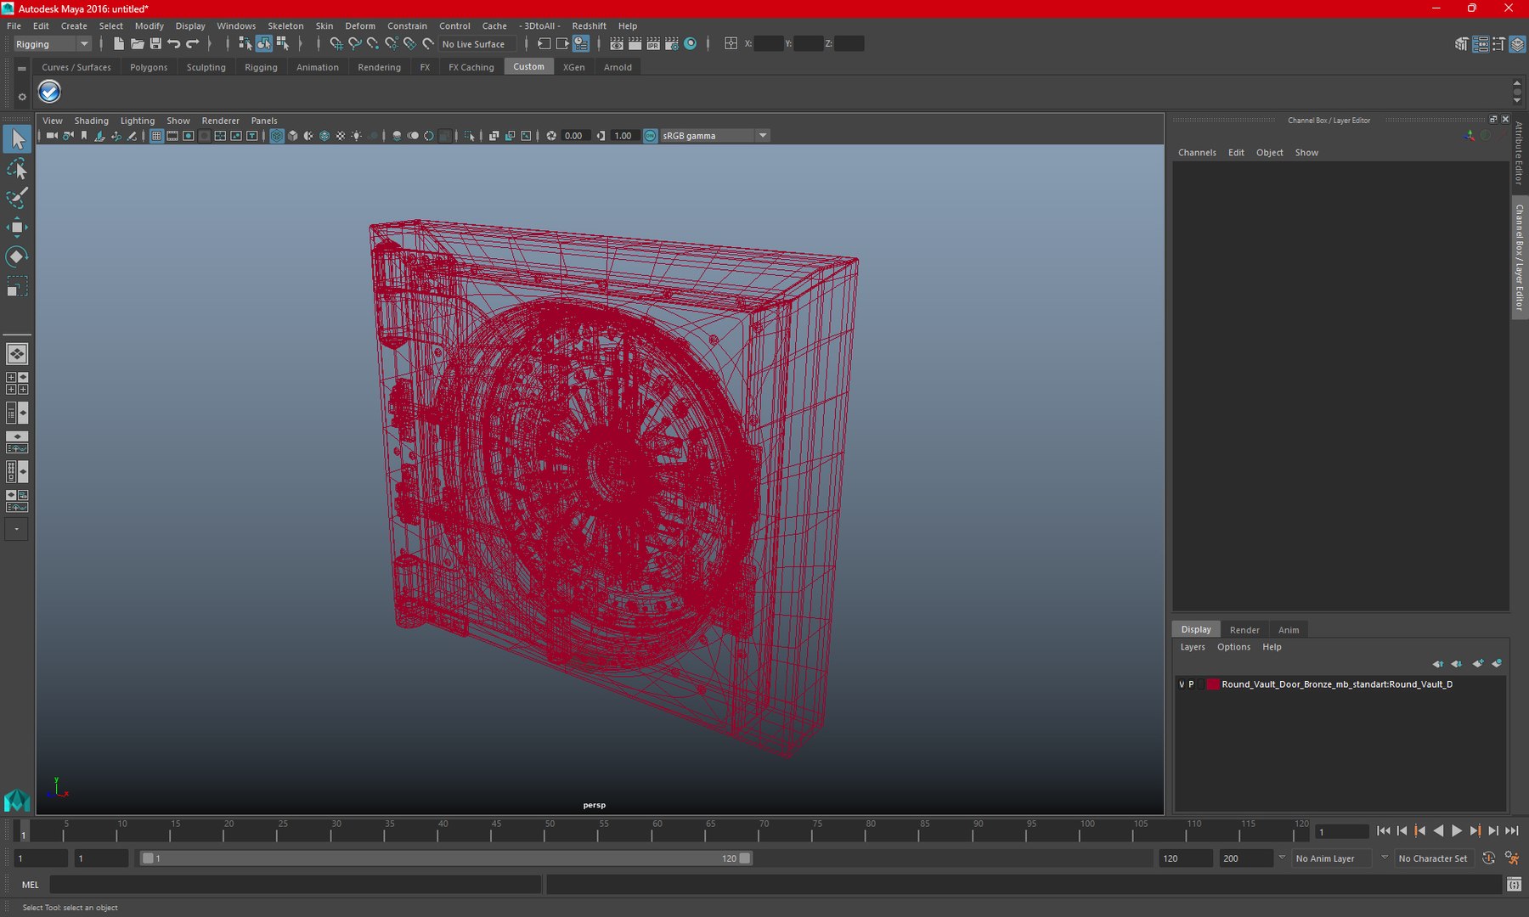Redo the last undone action
Viewport: 1529px width, 917px height.
click(193, 43)
